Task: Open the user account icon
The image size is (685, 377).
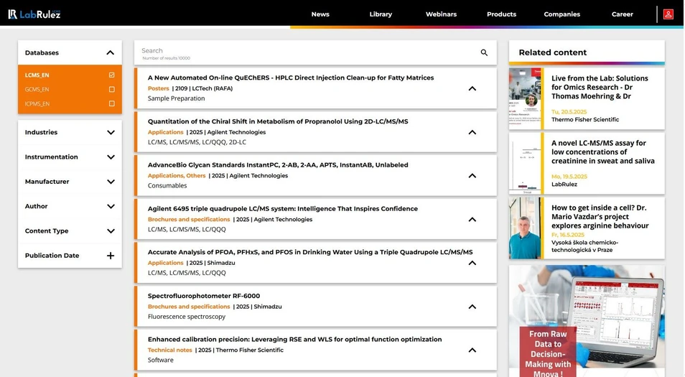Action: click(x=668, y=14)
